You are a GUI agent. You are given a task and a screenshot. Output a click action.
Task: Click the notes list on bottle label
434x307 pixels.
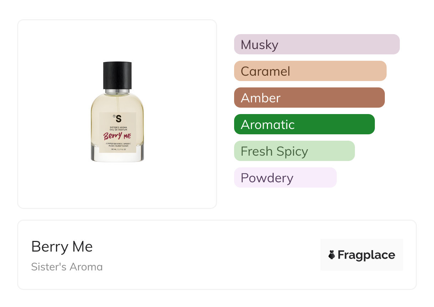(x=117, y=144)
